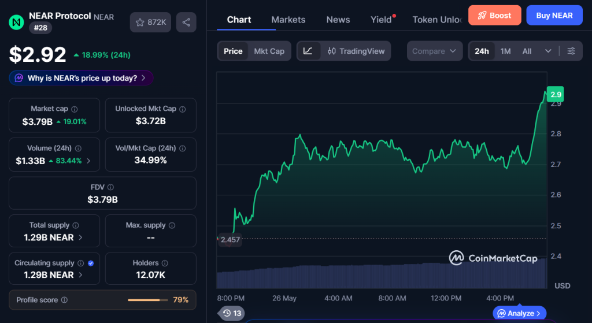The image size is (592, 323).
Task: Click the Profile score info icon
Action: tap(64, 300)
